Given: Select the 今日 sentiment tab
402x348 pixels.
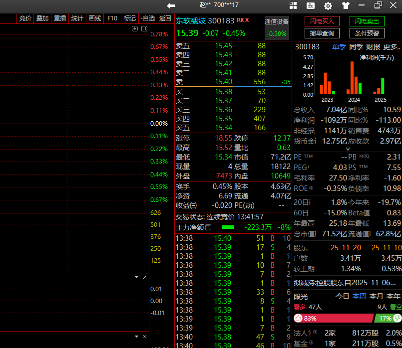Looking at the screenshot, I should (x=342, y=296).
